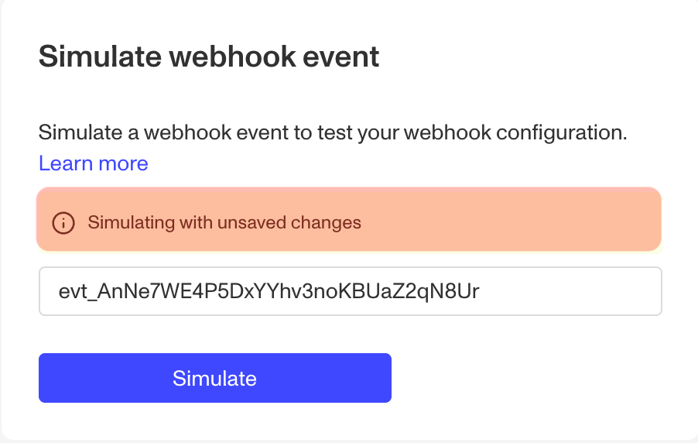The image size is (698, 443).
Task: Focus the event ID input field
Action: coord(351,291)
